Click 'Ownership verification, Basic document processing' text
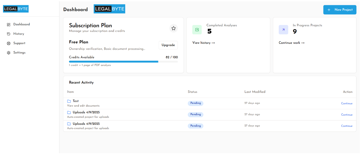Viewport: 360px width, 154px height. [x=107, y=49]
